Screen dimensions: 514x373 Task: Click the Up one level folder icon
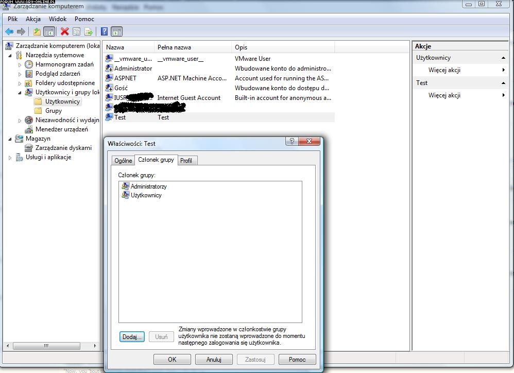pos(37,31)
